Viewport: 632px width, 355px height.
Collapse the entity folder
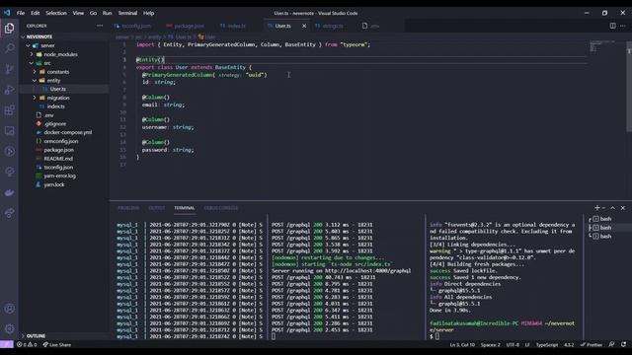(x=35, y=81)
